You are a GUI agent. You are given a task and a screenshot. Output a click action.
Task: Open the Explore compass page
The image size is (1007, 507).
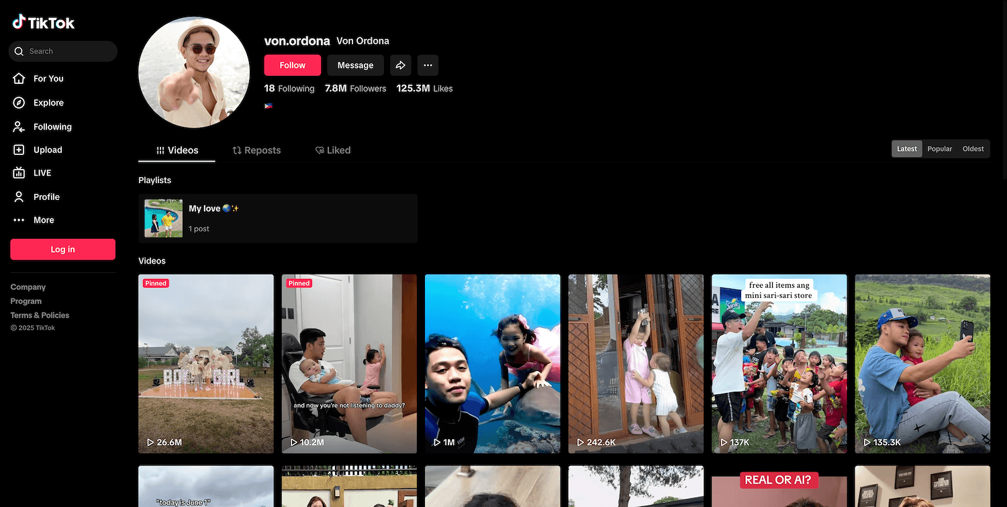point(48,103)
